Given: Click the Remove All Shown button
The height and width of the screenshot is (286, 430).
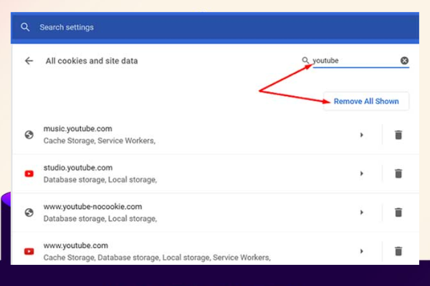Looking at the screenshot, I should 366,101.
